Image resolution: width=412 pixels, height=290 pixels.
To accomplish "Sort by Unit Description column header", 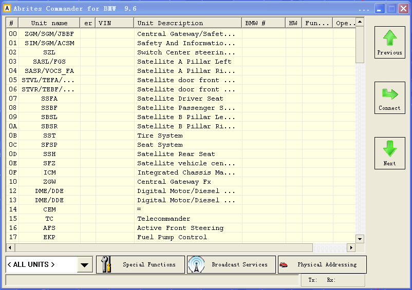I will point(188,23).
